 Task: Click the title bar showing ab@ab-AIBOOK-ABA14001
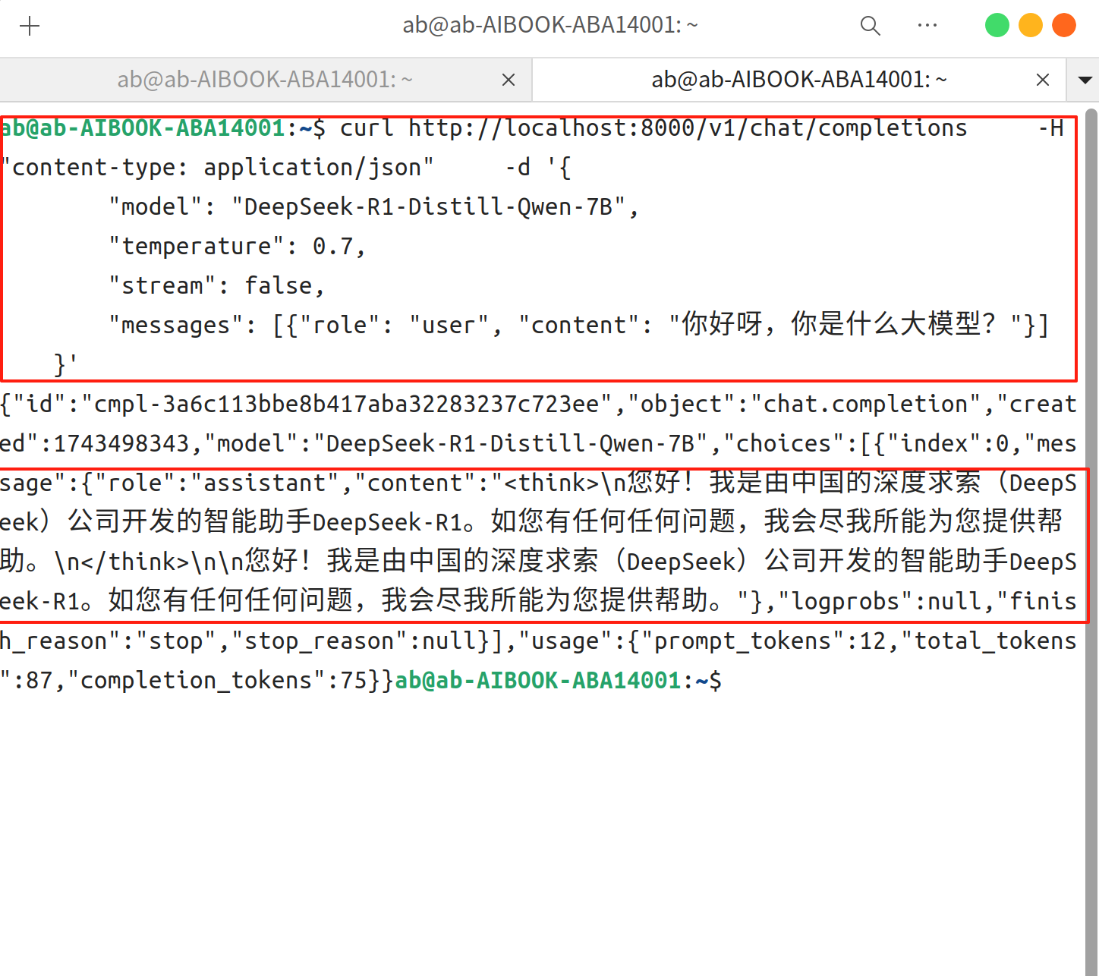549,25
